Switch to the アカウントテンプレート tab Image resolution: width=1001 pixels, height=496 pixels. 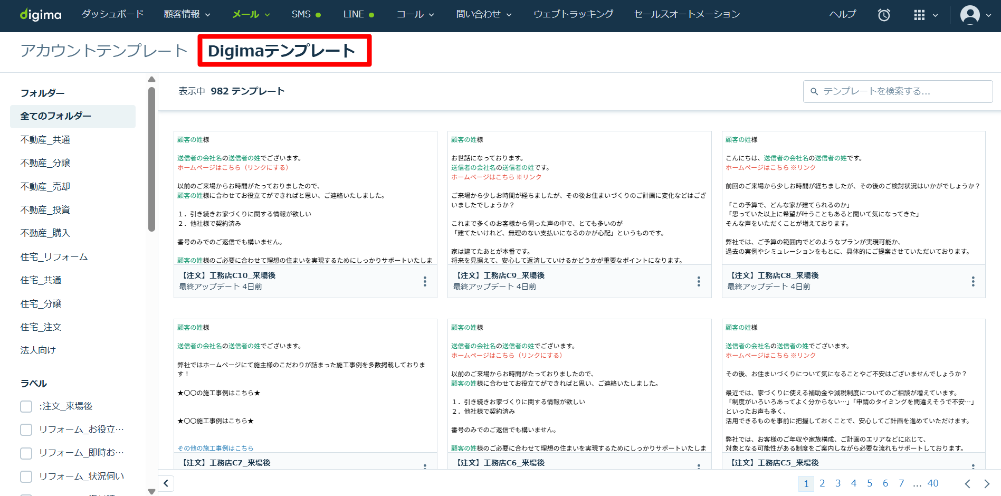(104, 51)
